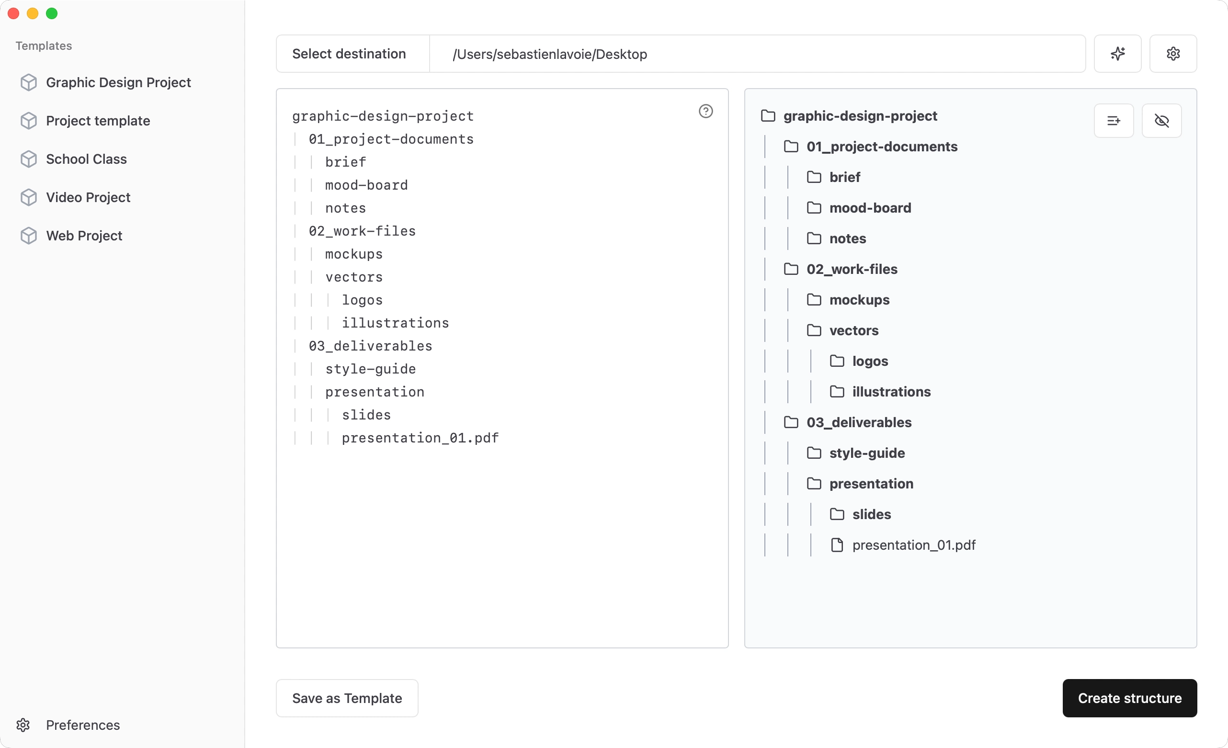Select mockups label in preview tree
This screenshot has height=748, width=1228.
(859, 299)
